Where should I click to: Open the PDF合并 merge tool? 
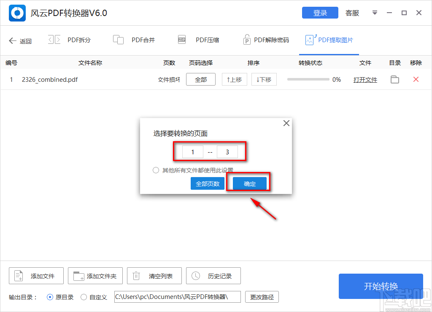119,39
